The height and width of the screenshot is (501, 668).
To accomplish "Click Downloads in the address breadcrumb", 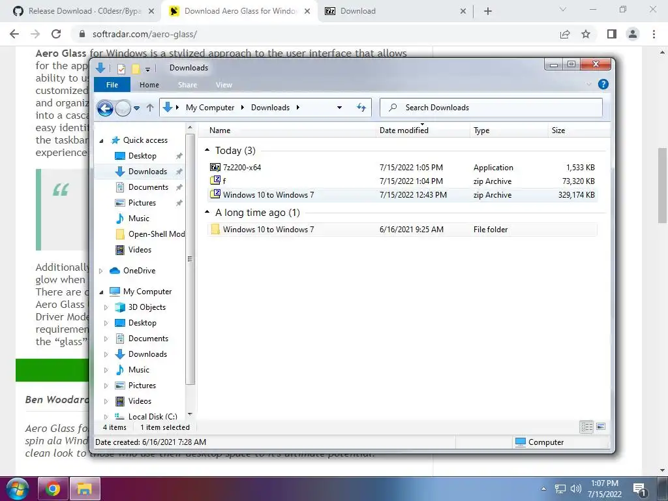I will point(270,108).
